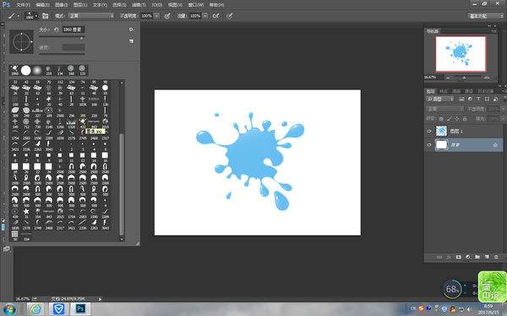Expand the opacity 100% dropdown arrow

pos(156,16)
